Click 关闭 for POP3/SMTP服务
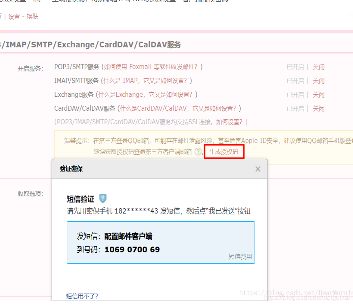353x305 pixels. click(319, 67)
